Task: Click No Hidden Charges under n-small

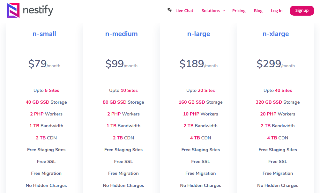Action: click(x=46, y=185)
